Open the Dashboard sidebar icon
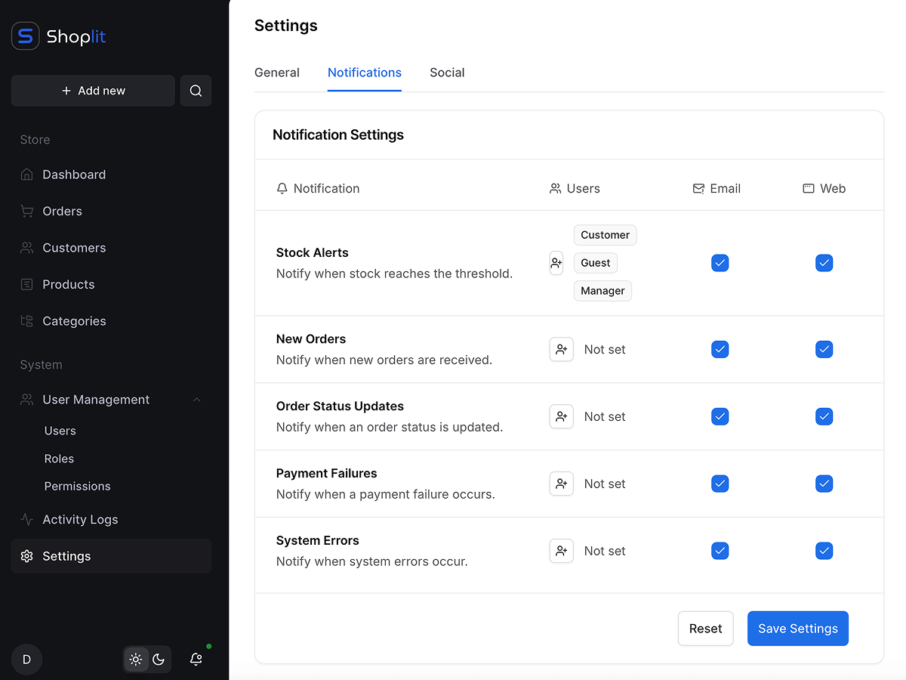906x680 pixels. (x=26, y=175)
